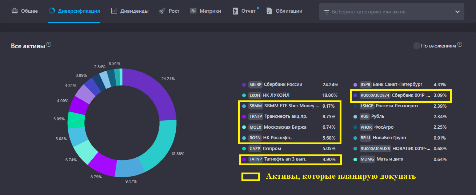
Task: Switch to the Дивиденды tab
Action: 130,11
